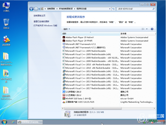The image size is (166, 125).
Task: Click the horizontal scrollbar right arrow
Action: point(154,108)
